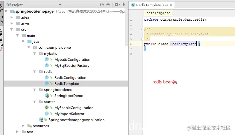This screenshot has height=135, width=235.
Task: Collapse the springbootdemopage root node
Action: pos(6,11)
